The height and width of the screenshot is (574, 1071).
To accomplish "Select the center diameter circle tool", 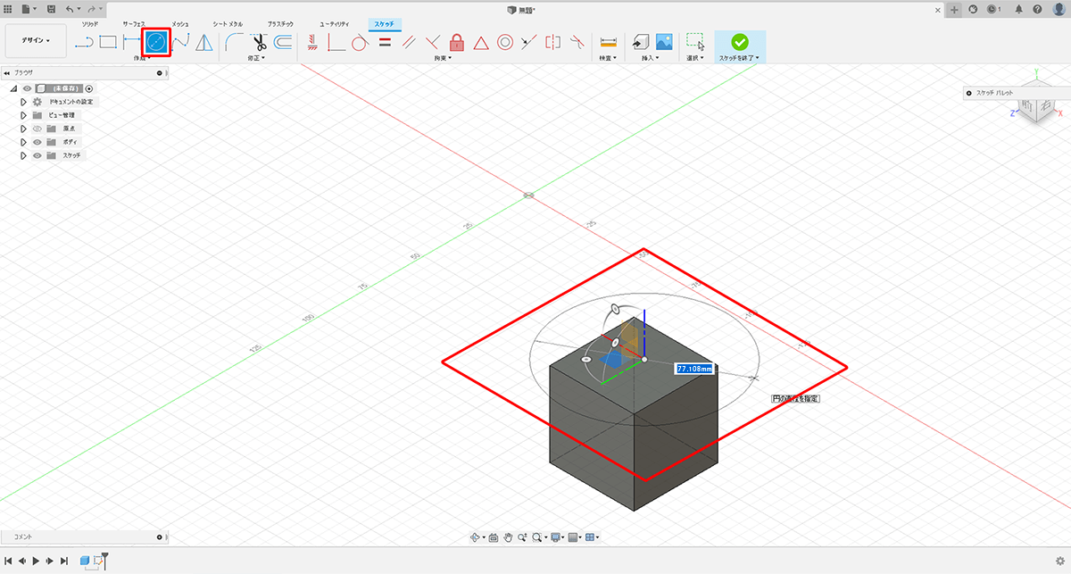I will (157, 41).
